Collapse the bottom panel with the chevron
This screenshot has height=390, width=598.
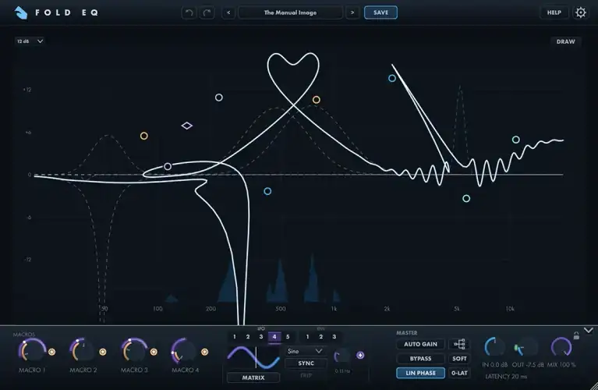click(589, 331)
